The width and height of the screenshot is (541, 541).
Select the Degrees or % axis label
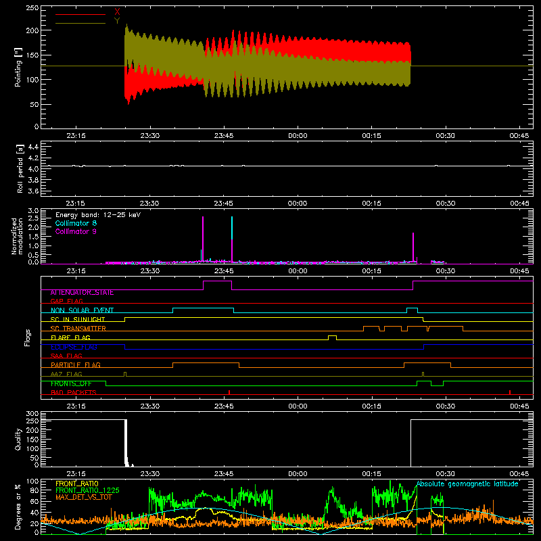click(18, 507)
